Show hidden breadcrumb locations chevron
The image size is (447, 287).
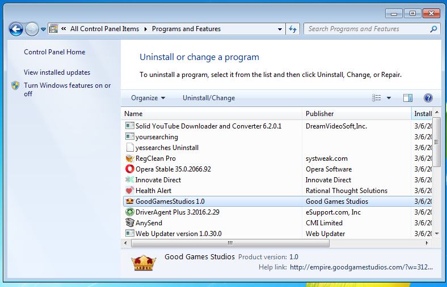tap(64, 29)
